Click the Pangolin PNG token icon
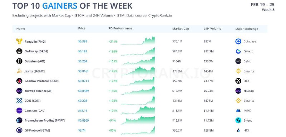 point(19,41)
